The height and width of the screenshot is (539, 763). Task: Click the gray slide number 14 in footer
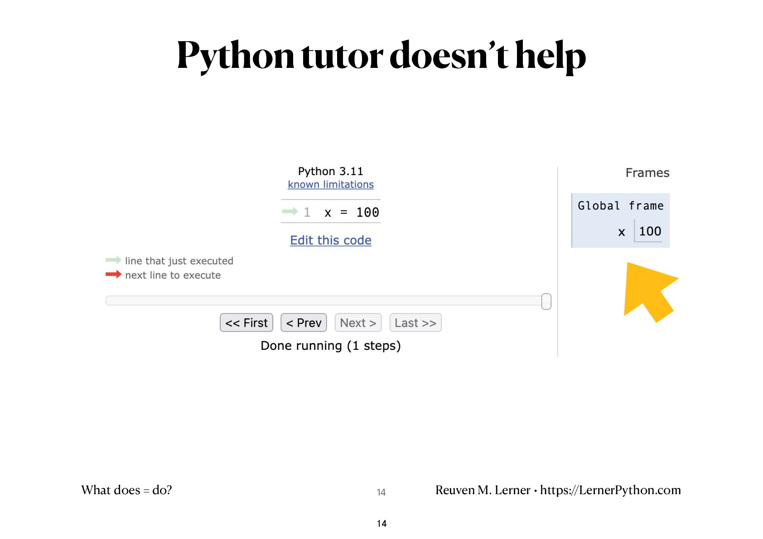coord(381,492)
